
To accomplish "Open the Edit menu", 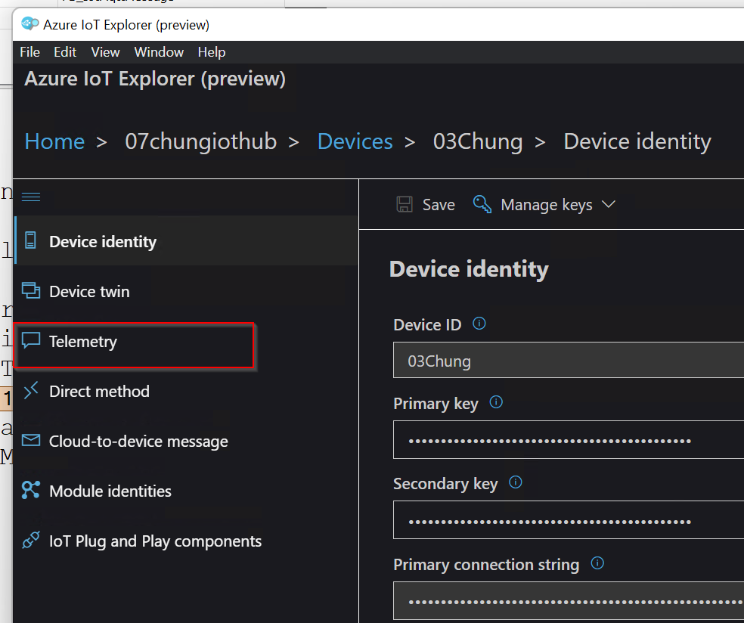I will point(65,52).
